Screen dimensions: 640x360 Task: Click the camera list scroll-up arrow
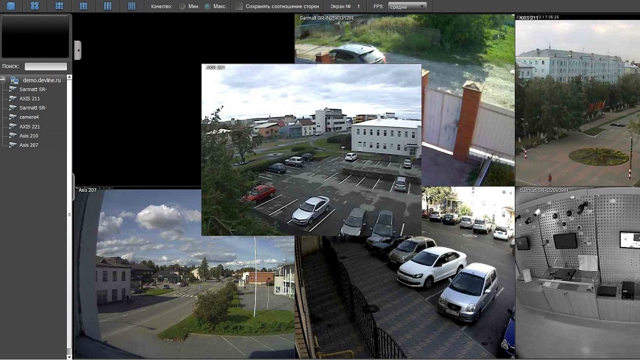click(69, 78)
